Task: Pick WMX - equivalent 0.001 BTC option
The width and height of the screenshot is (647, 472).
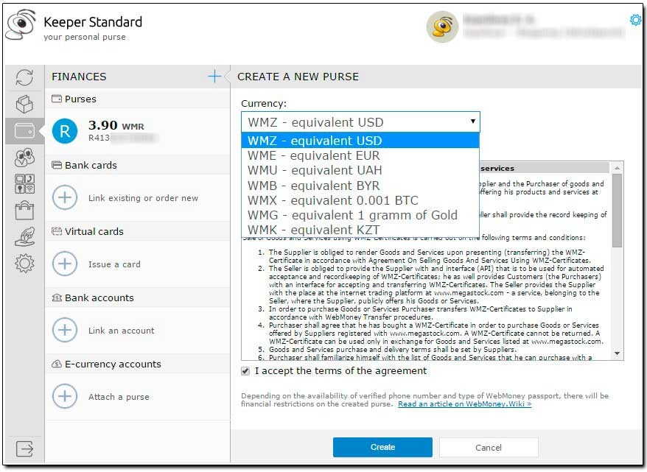Action: tap(332, 200)
